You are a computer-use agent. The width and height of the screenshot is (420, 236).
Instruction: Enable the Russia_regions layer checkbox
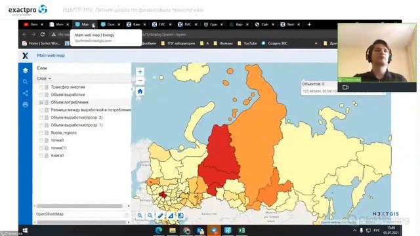coord(41,132)
